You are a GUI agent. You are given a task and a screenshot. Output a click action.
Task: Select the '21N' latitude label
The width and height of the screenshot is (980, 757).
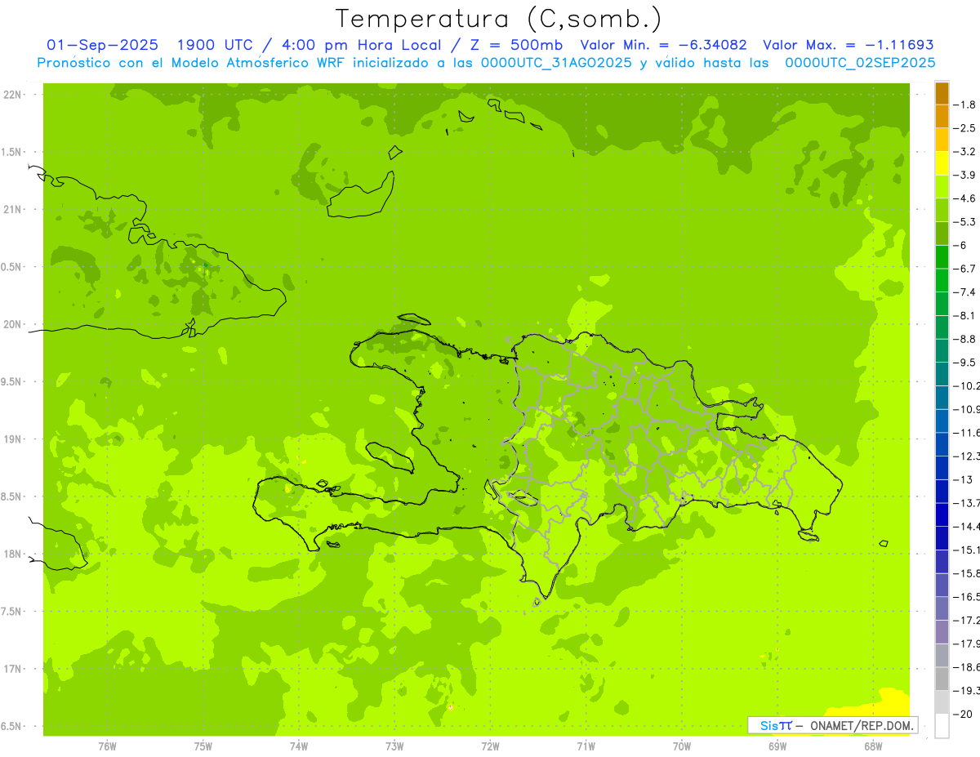pyautogui.click(x=13, y=210)
